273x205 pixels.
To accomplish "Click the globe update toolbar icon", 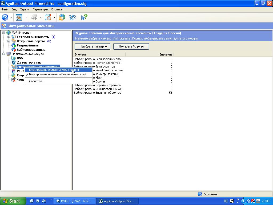I will tap(62, 17).
